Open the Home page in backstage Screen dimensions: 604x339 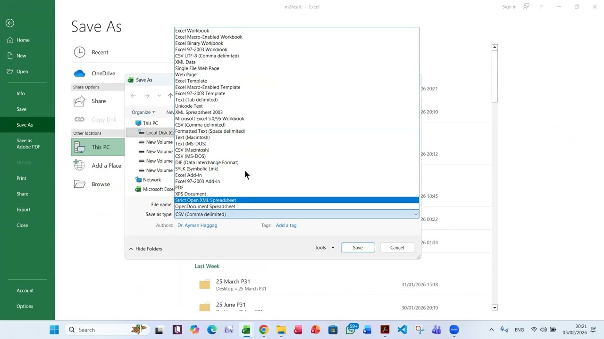pyautogui.click(x=23, y=40)
